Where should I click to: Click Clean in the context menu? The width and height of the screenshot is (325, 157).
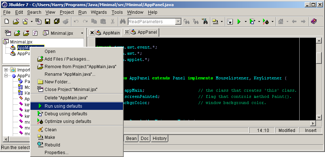click(77, 130)
